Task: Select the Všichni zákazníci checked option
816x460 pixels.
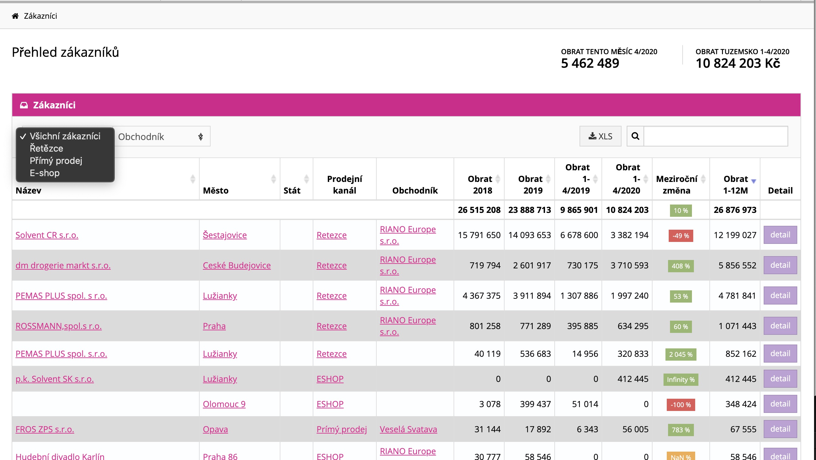Action: (65, 136)
